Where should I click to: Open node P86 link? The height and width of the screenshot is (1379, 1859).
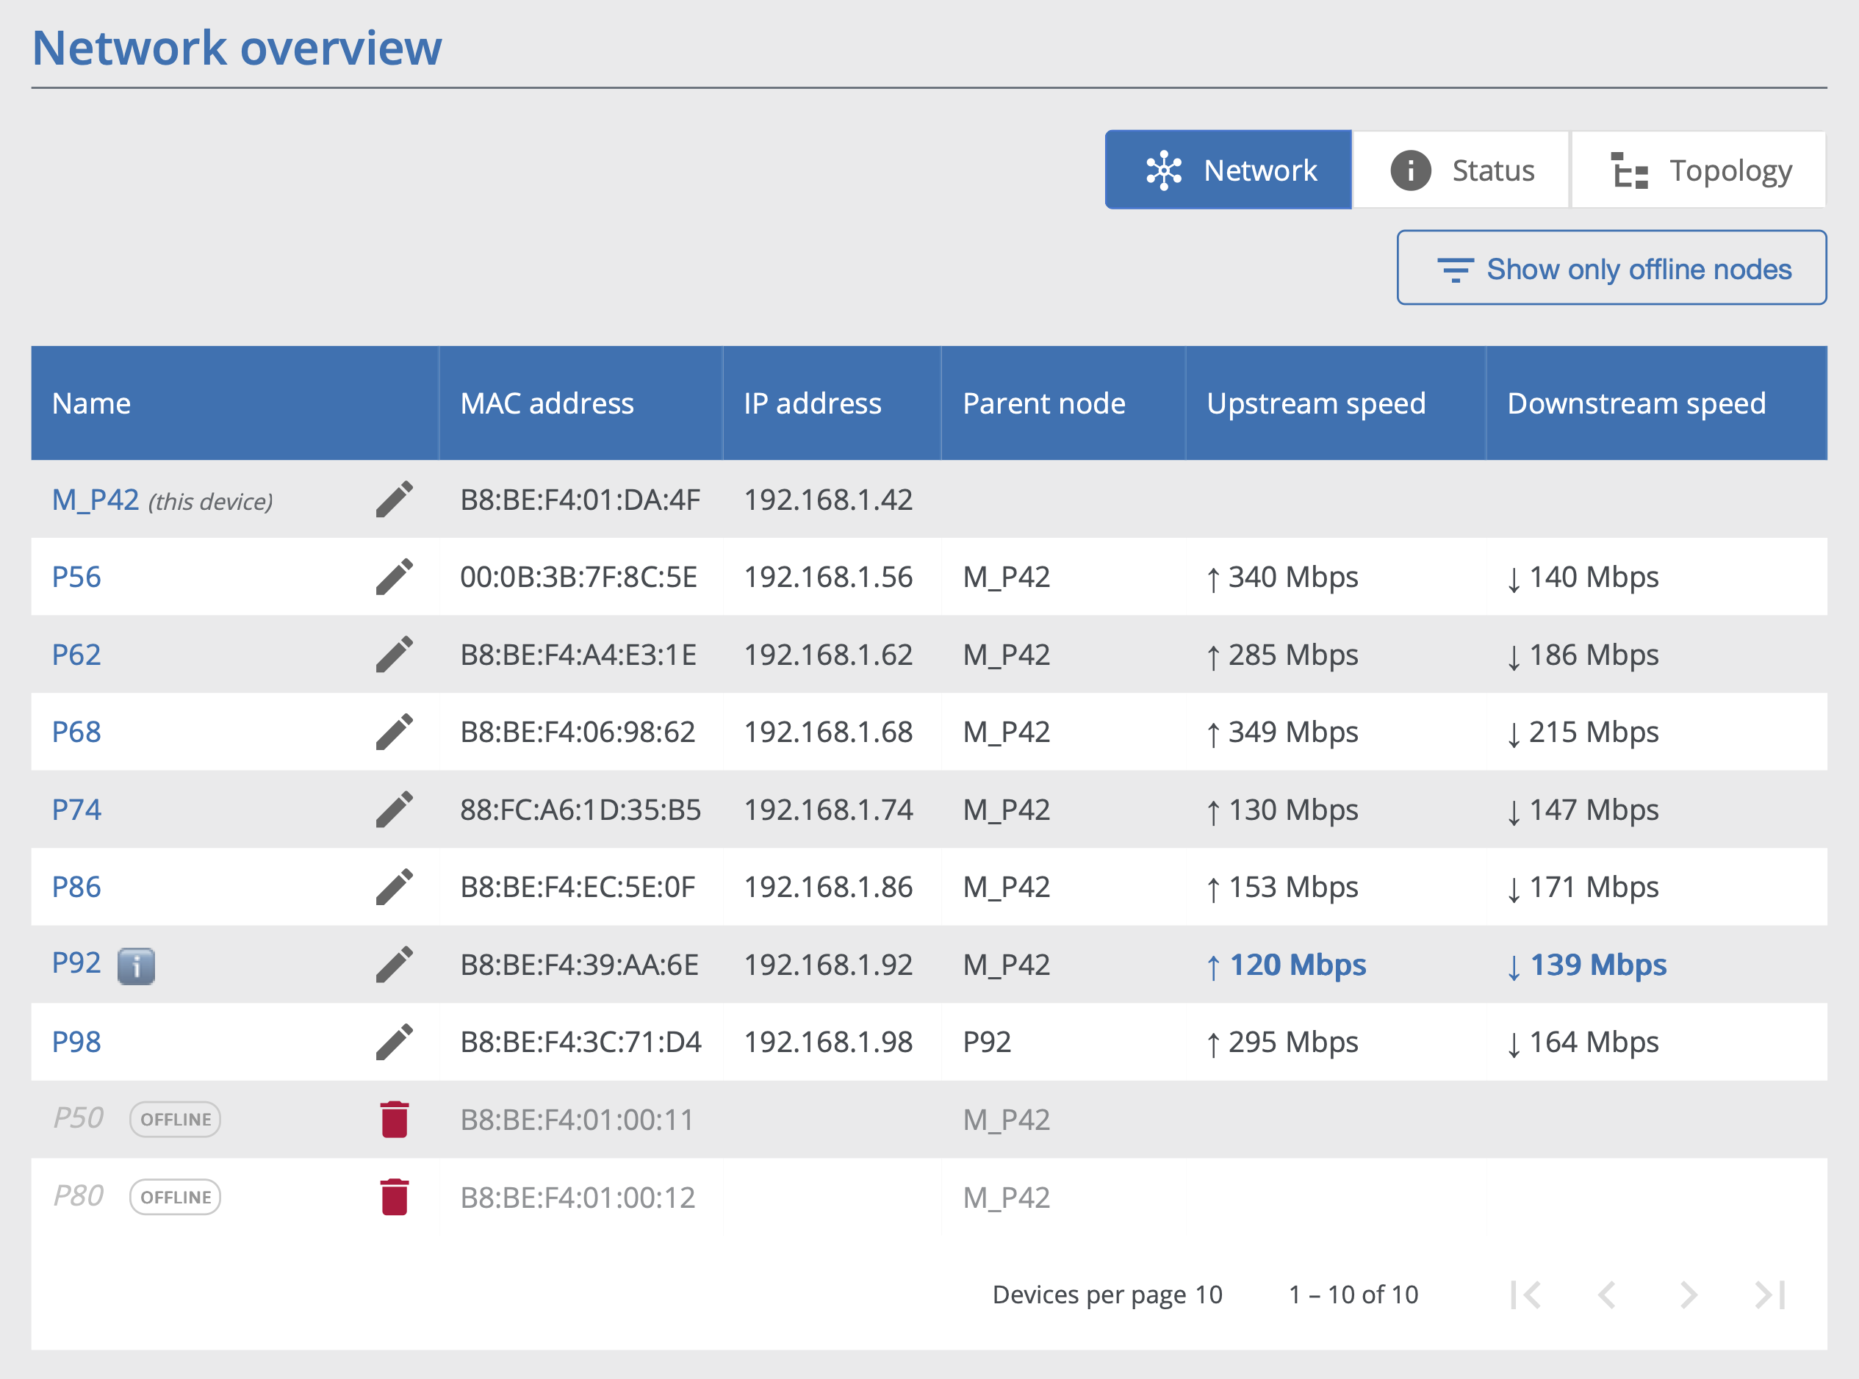tap(76, 887)
